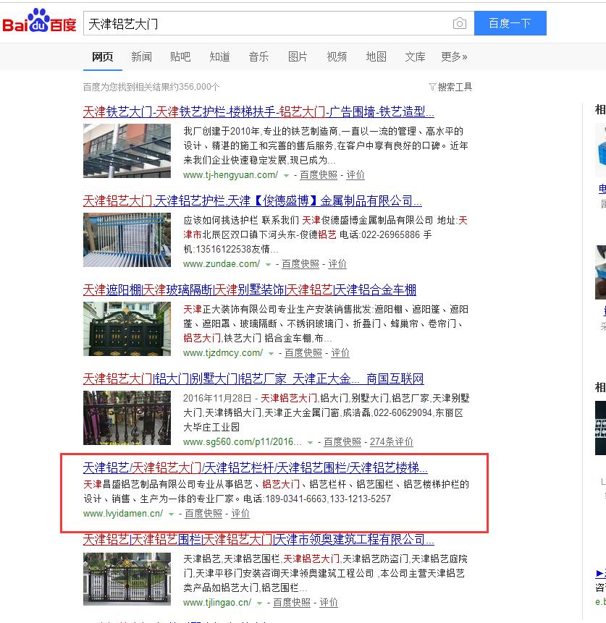Expand dropdown arrow beside www.tj-hengyuan.com

pyautogui.click(x=286, y=175)
